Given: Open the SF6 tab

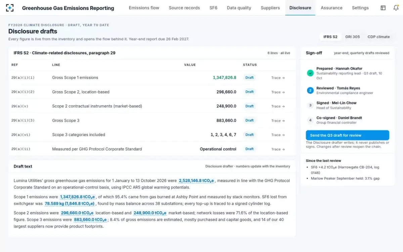Looking at the screenshot, I should click(x=213, y=8).
